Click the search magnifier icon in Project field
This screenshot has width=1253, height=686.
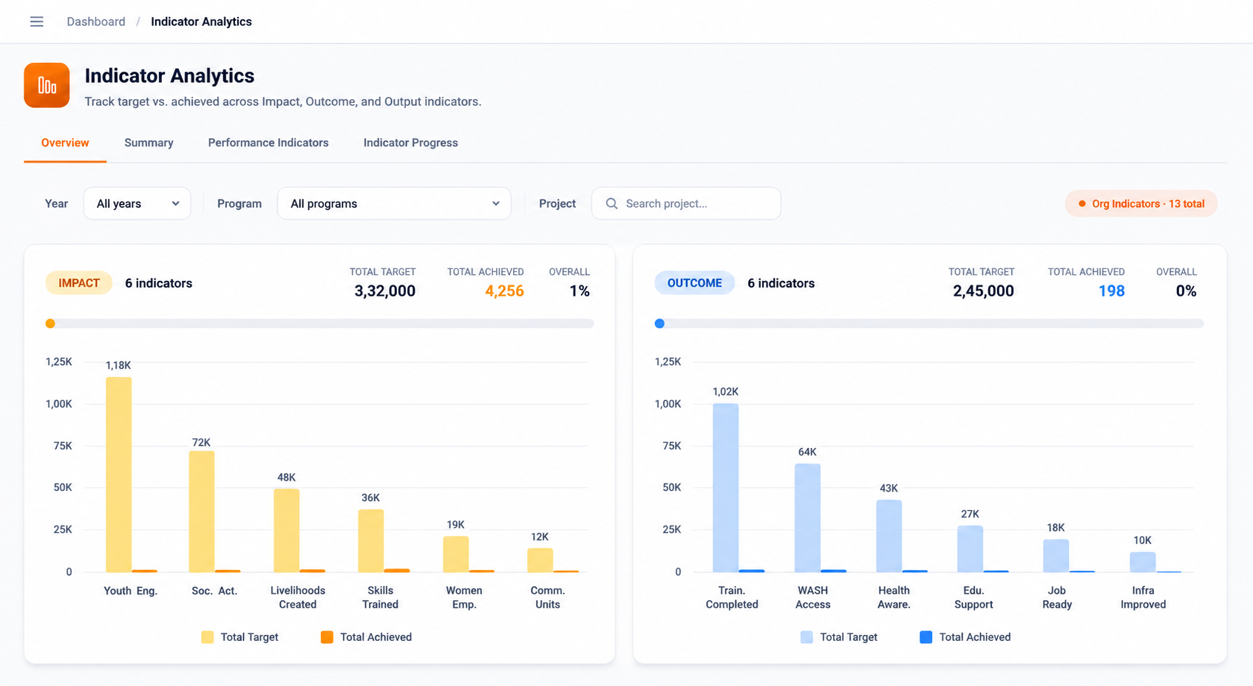(x=611, y=203)
